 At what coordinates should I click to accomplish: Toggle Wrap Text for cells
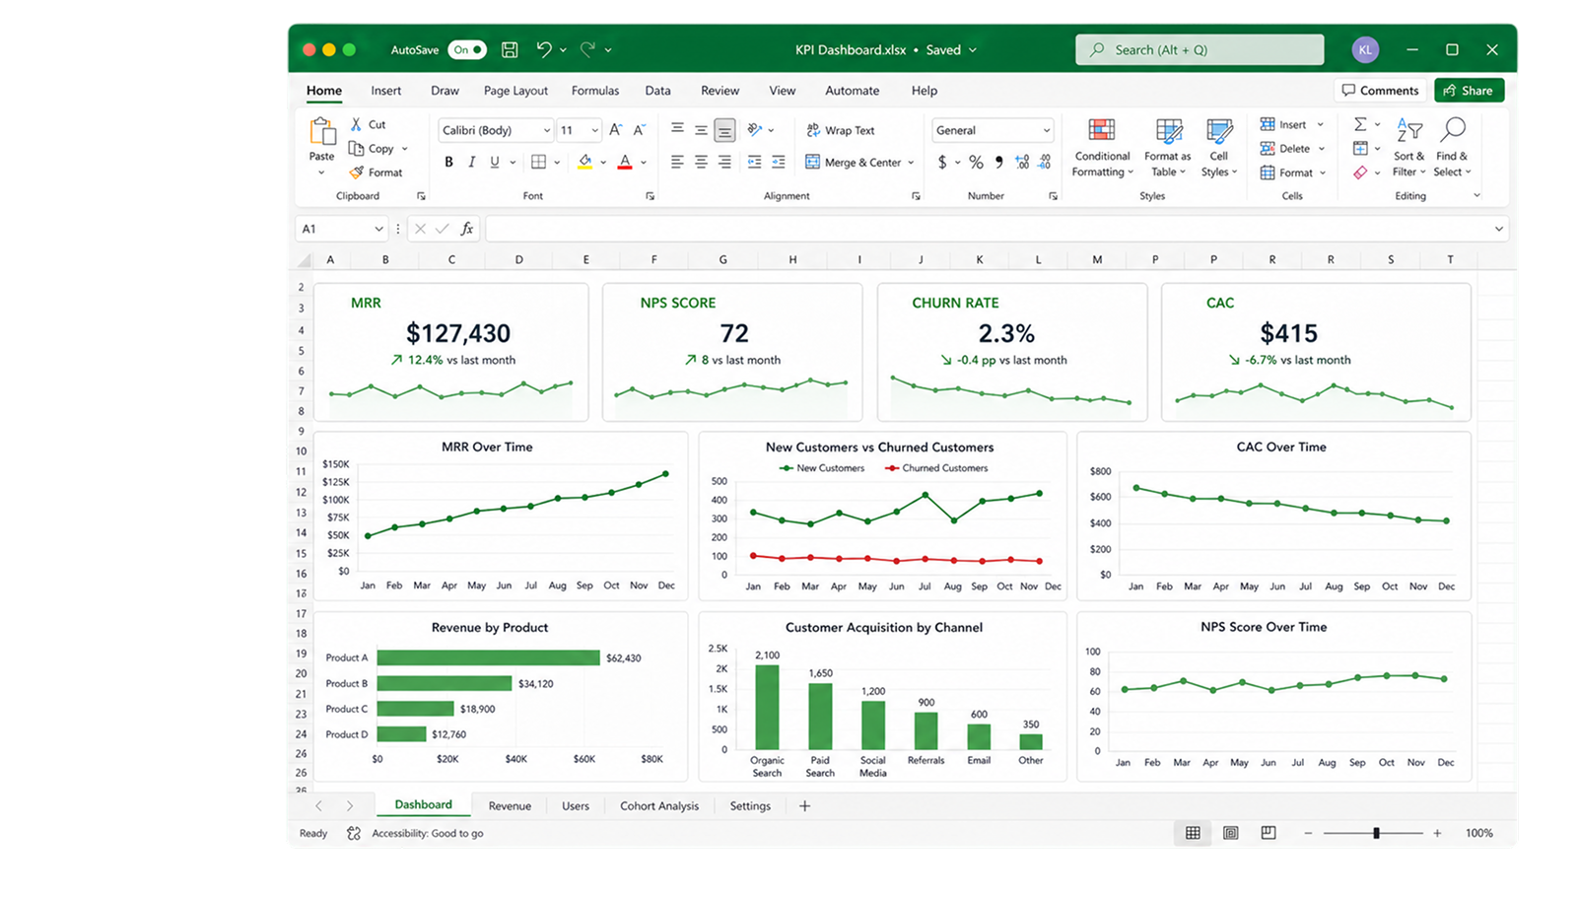[840, 130]
